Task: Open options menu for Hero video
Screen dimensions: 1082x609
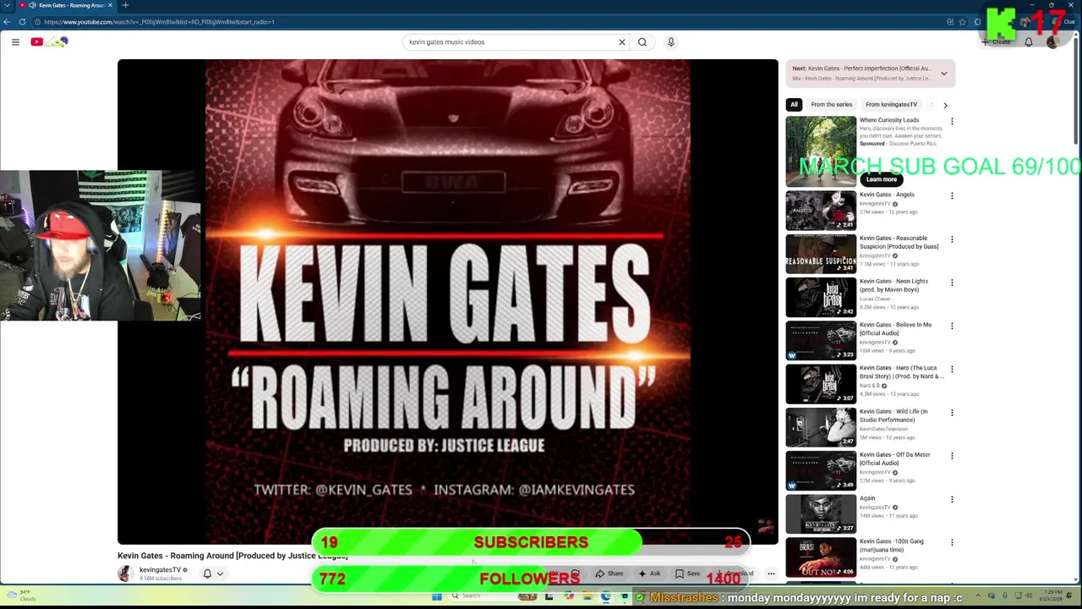Action: point(952,370)
